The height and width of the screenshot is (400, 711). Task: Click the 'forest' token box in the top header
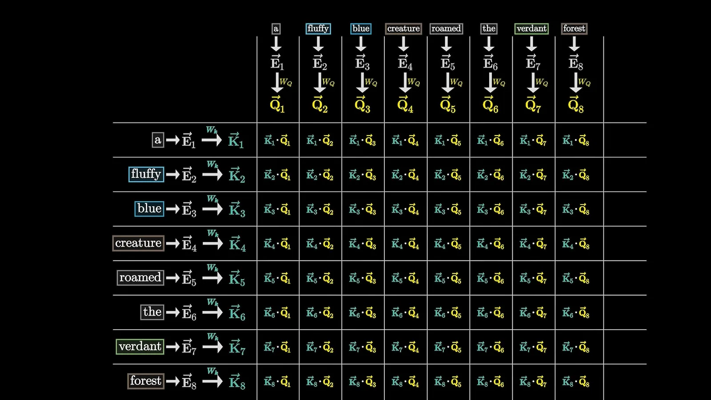pos(574,28)
